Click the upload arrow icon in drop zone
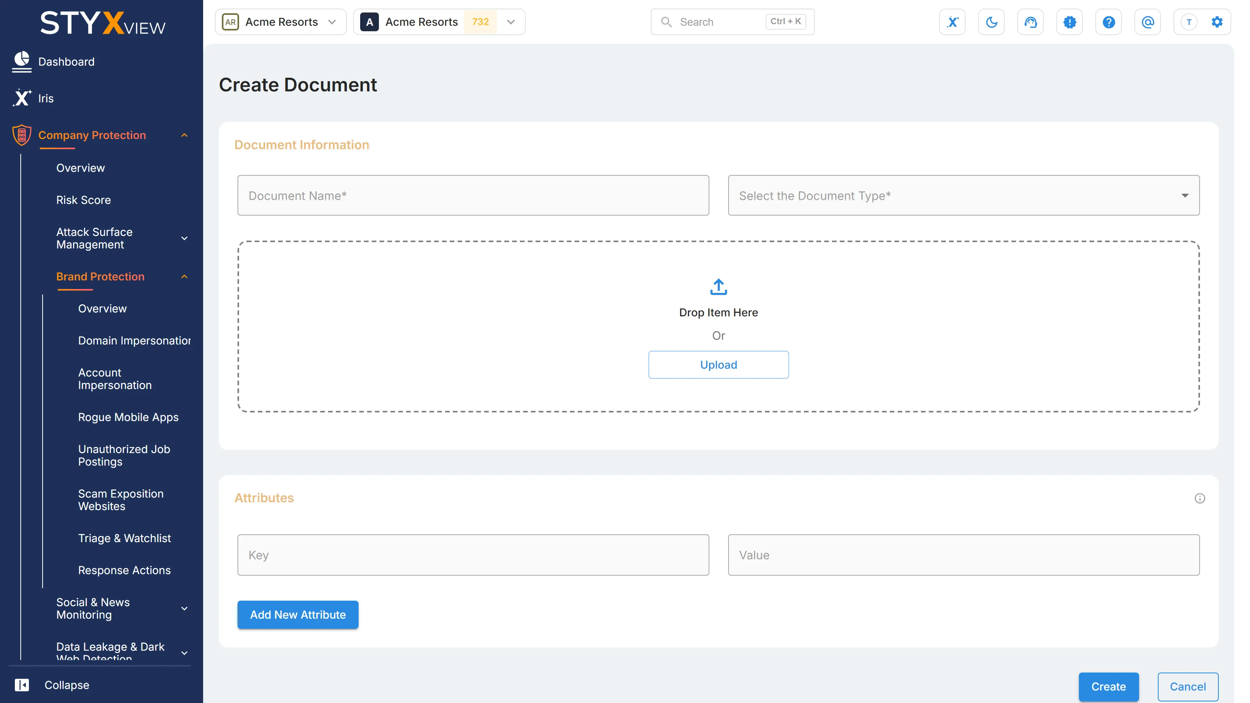This screenshot has height=703, width=1250. 718,287
